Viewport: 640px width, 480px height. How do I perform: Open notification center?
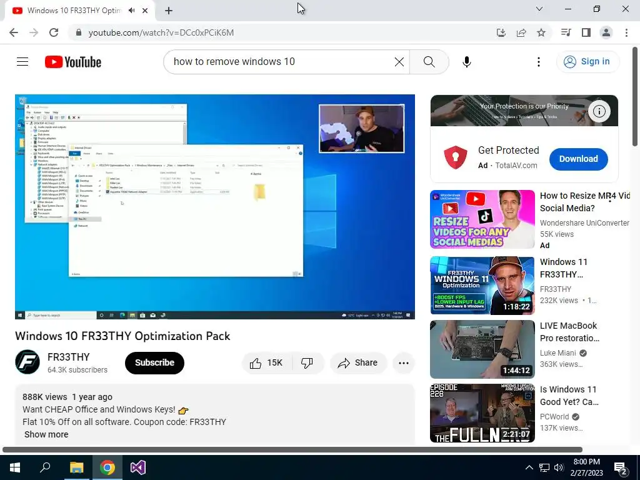[621, 468]
